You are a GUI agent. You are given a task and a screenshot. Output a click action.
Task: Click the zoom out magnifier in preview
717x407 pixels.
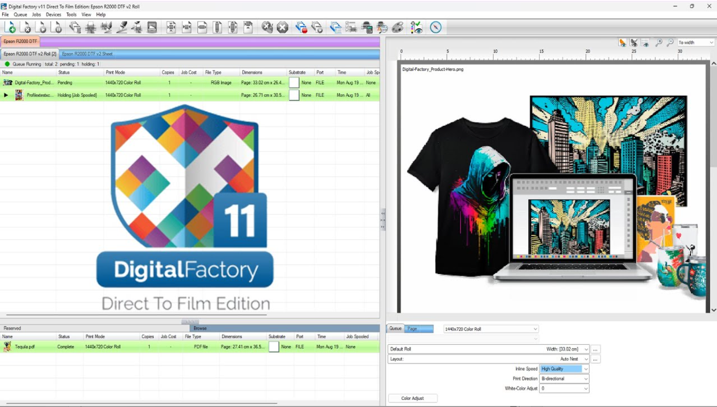(x=670, y=43)
